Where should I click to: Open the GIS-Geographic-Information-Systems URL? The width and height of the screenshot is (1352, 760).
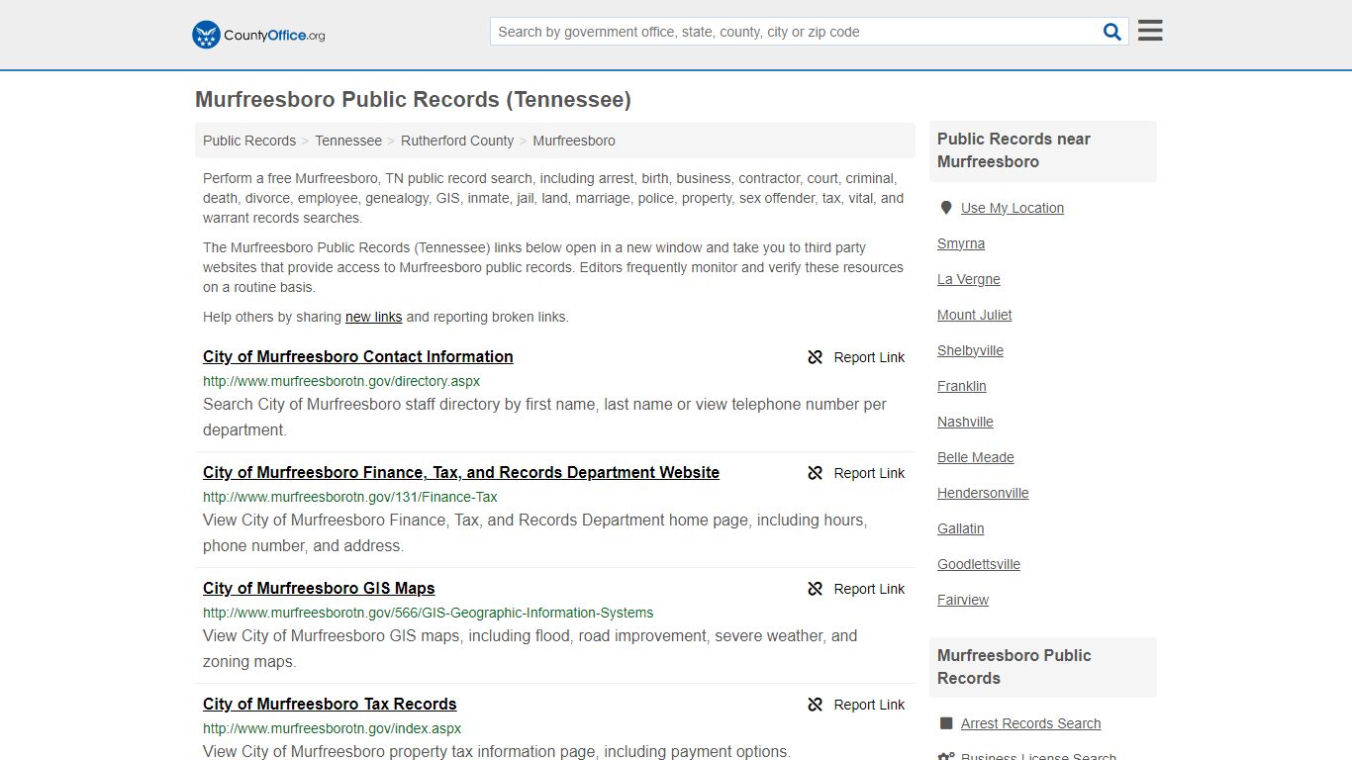tap(429, 613)
